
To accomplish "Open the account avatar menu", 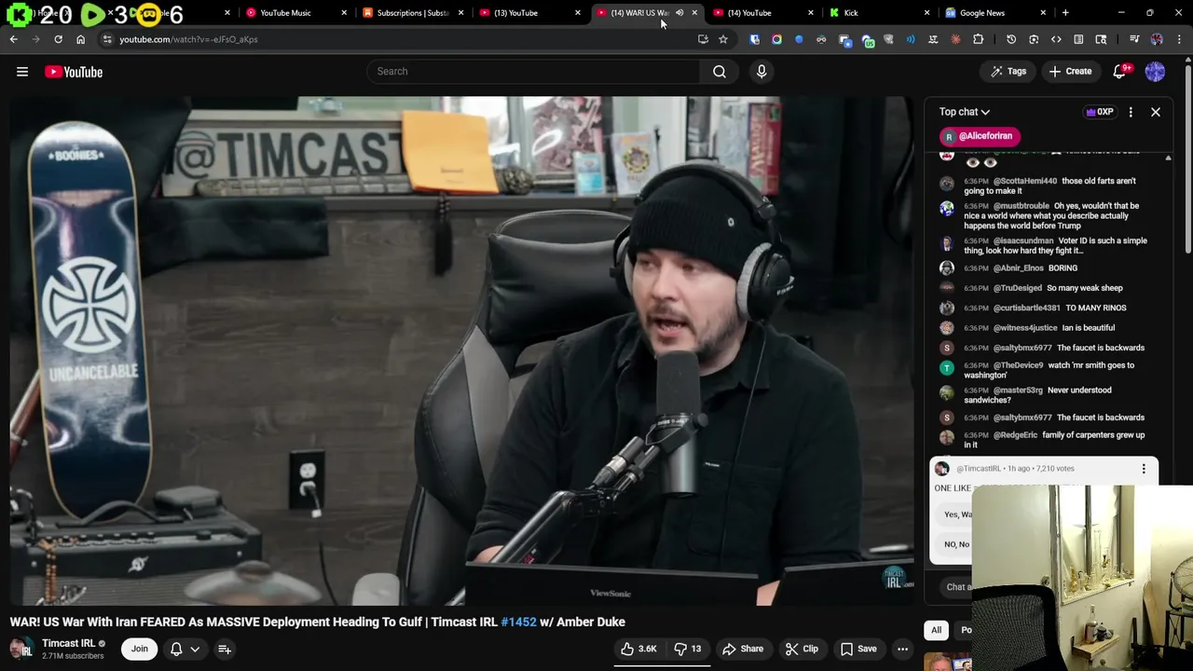I will [x=1155, y=72].
